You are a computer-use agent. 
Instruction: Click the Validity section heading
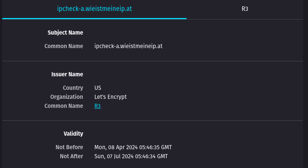tap(73, 134)
